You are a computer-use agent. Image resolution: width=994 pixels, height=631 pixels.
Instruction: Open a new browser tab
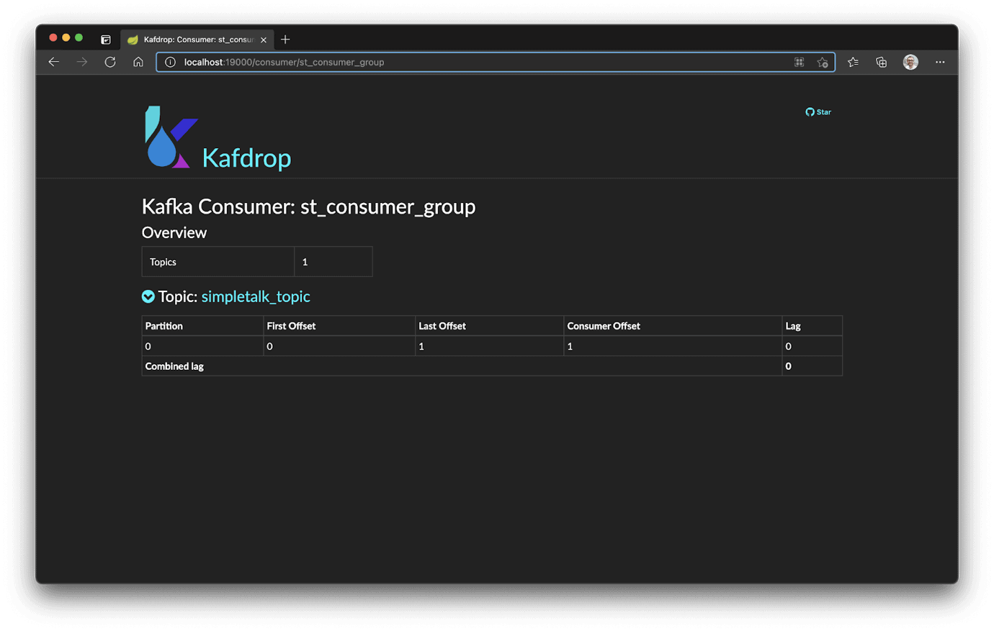pyautogui.click(x=285, y=40)
